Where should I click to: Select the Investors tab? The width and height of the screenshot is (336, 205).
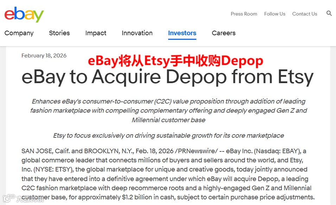[182, 33]
